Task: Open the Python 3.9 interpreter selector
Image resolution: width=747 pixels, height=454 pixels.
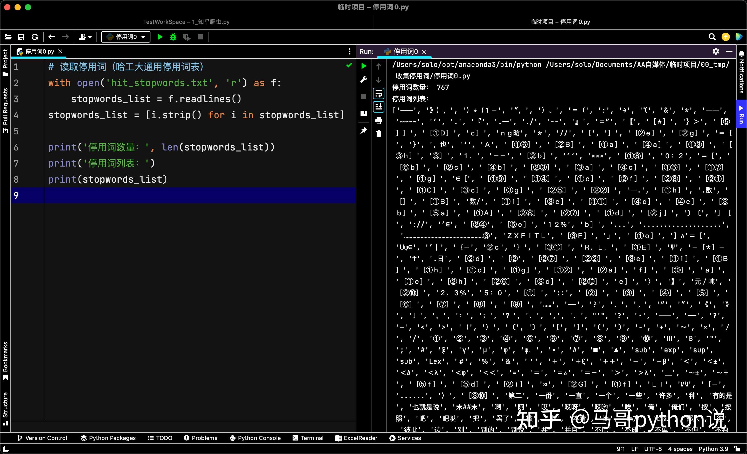Action: pos(713,449)
